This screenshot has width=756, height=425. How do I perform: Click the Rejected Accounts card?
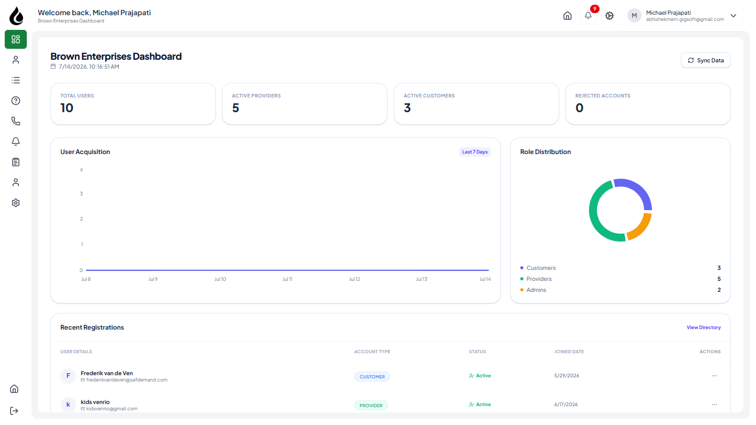[x=648, y=104]
